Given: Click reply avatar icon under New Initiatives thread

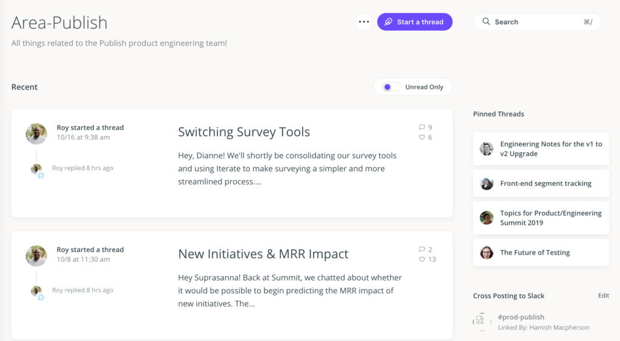Looking at the screenshot, I should pyautogui.click(x=37, y=292).
